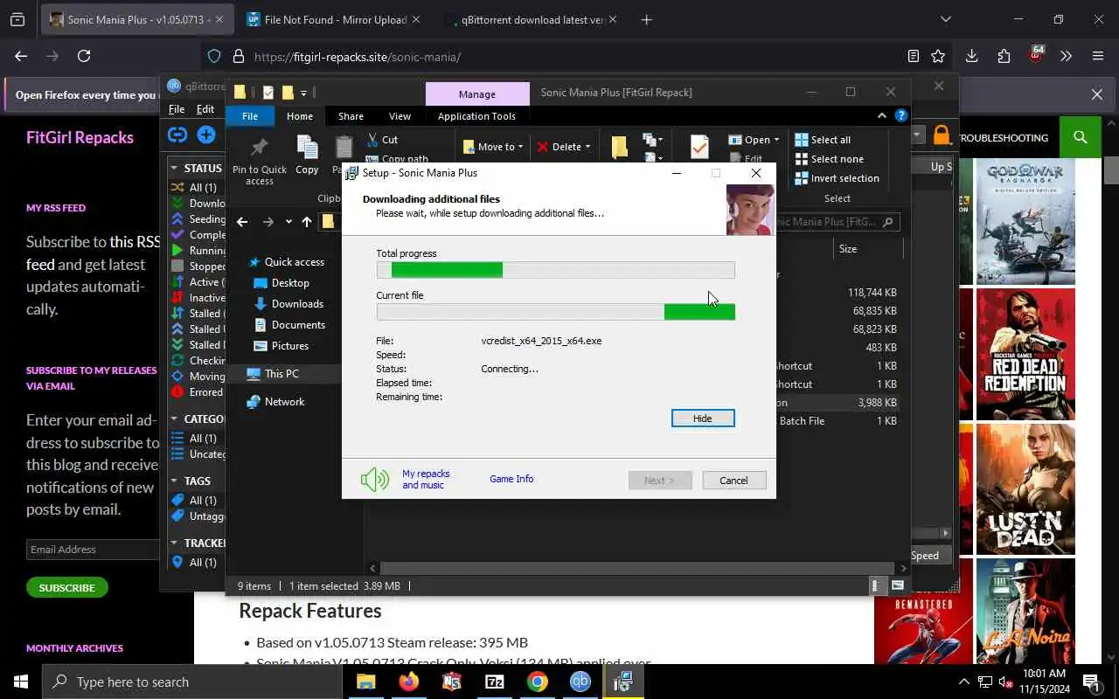The height and width of the screenshot is (699, 1119).
Task: Toggle reader view in the address bar
Action: pyautogui.click(x=914, y=56)
